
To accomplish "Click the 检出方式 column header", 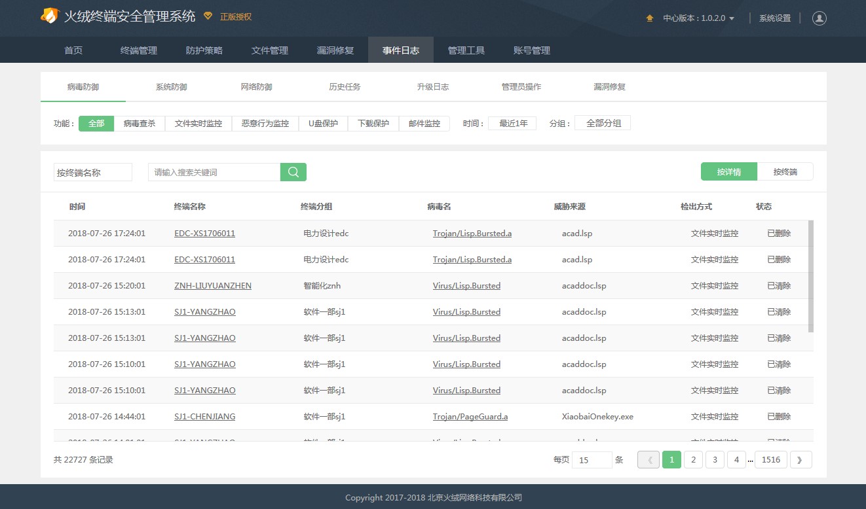I will (696, 207).
